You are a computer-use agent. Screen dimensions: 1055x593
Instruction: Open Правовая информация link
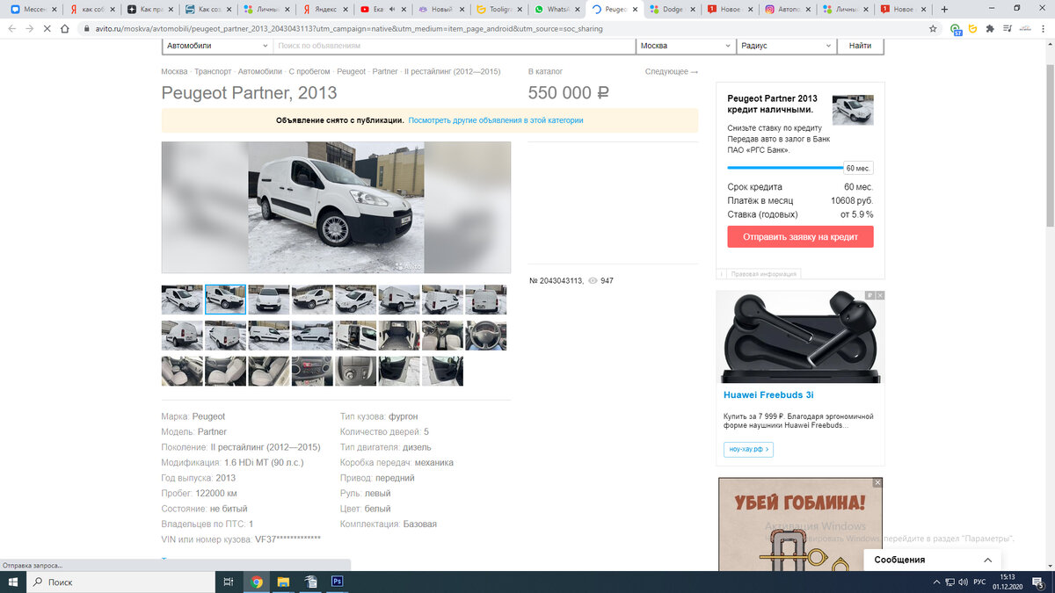762,274
